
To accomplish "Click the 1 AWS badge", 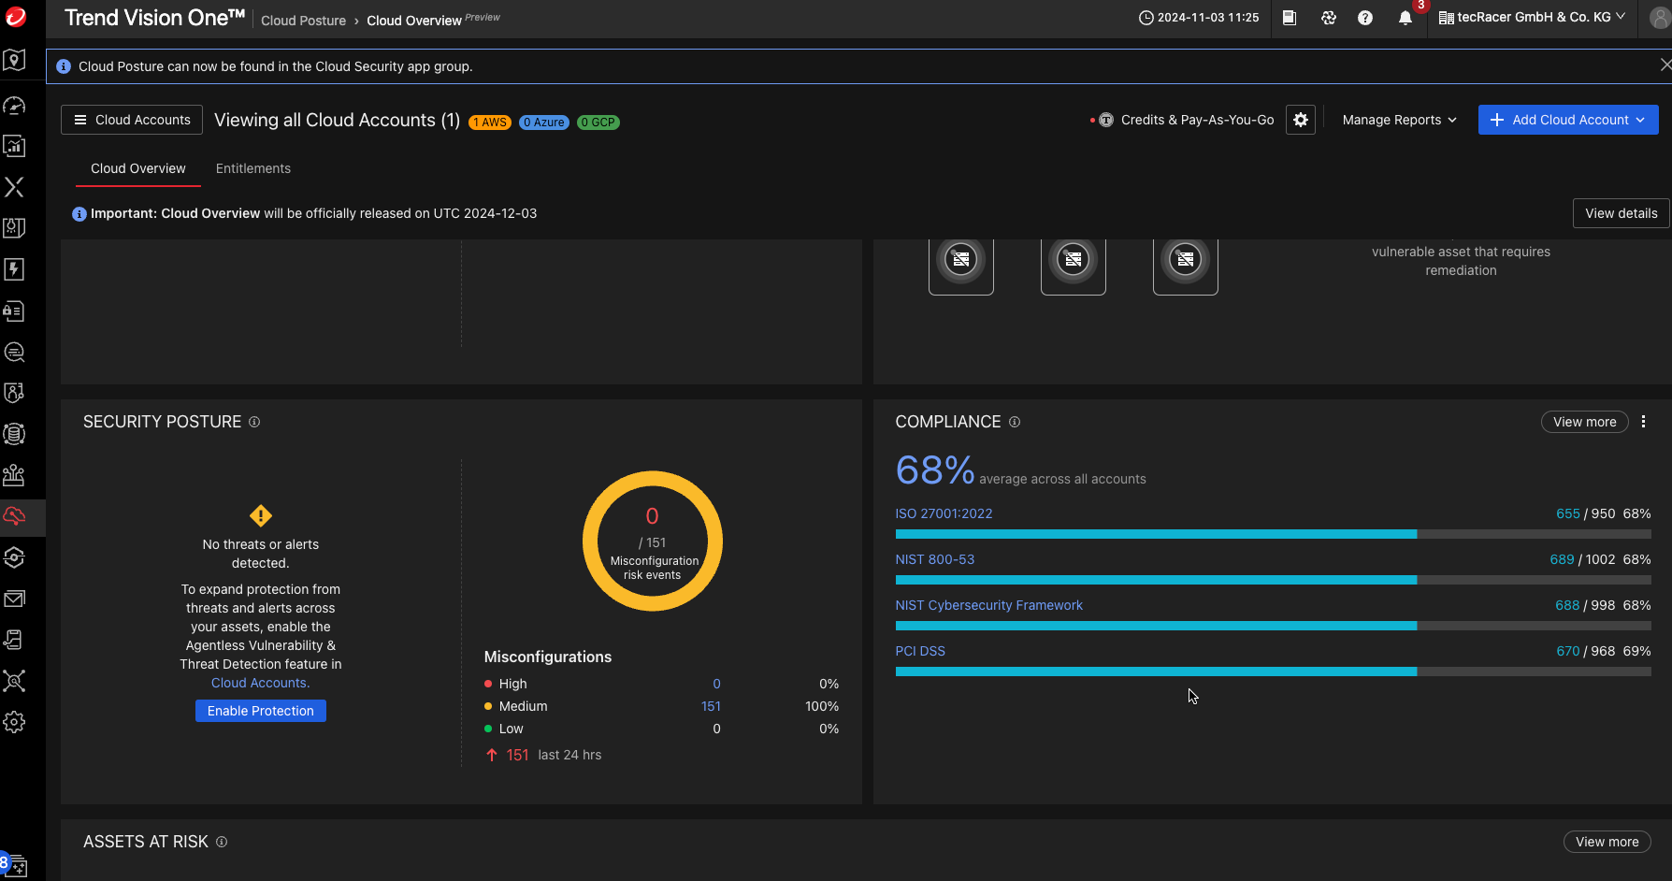I will tap(490, 123).
